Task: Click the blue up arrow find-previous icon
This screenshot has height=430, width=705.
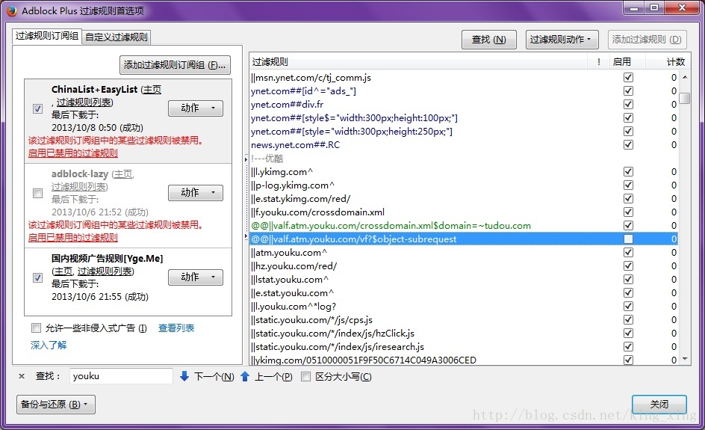Action: [x=245, y=376]
